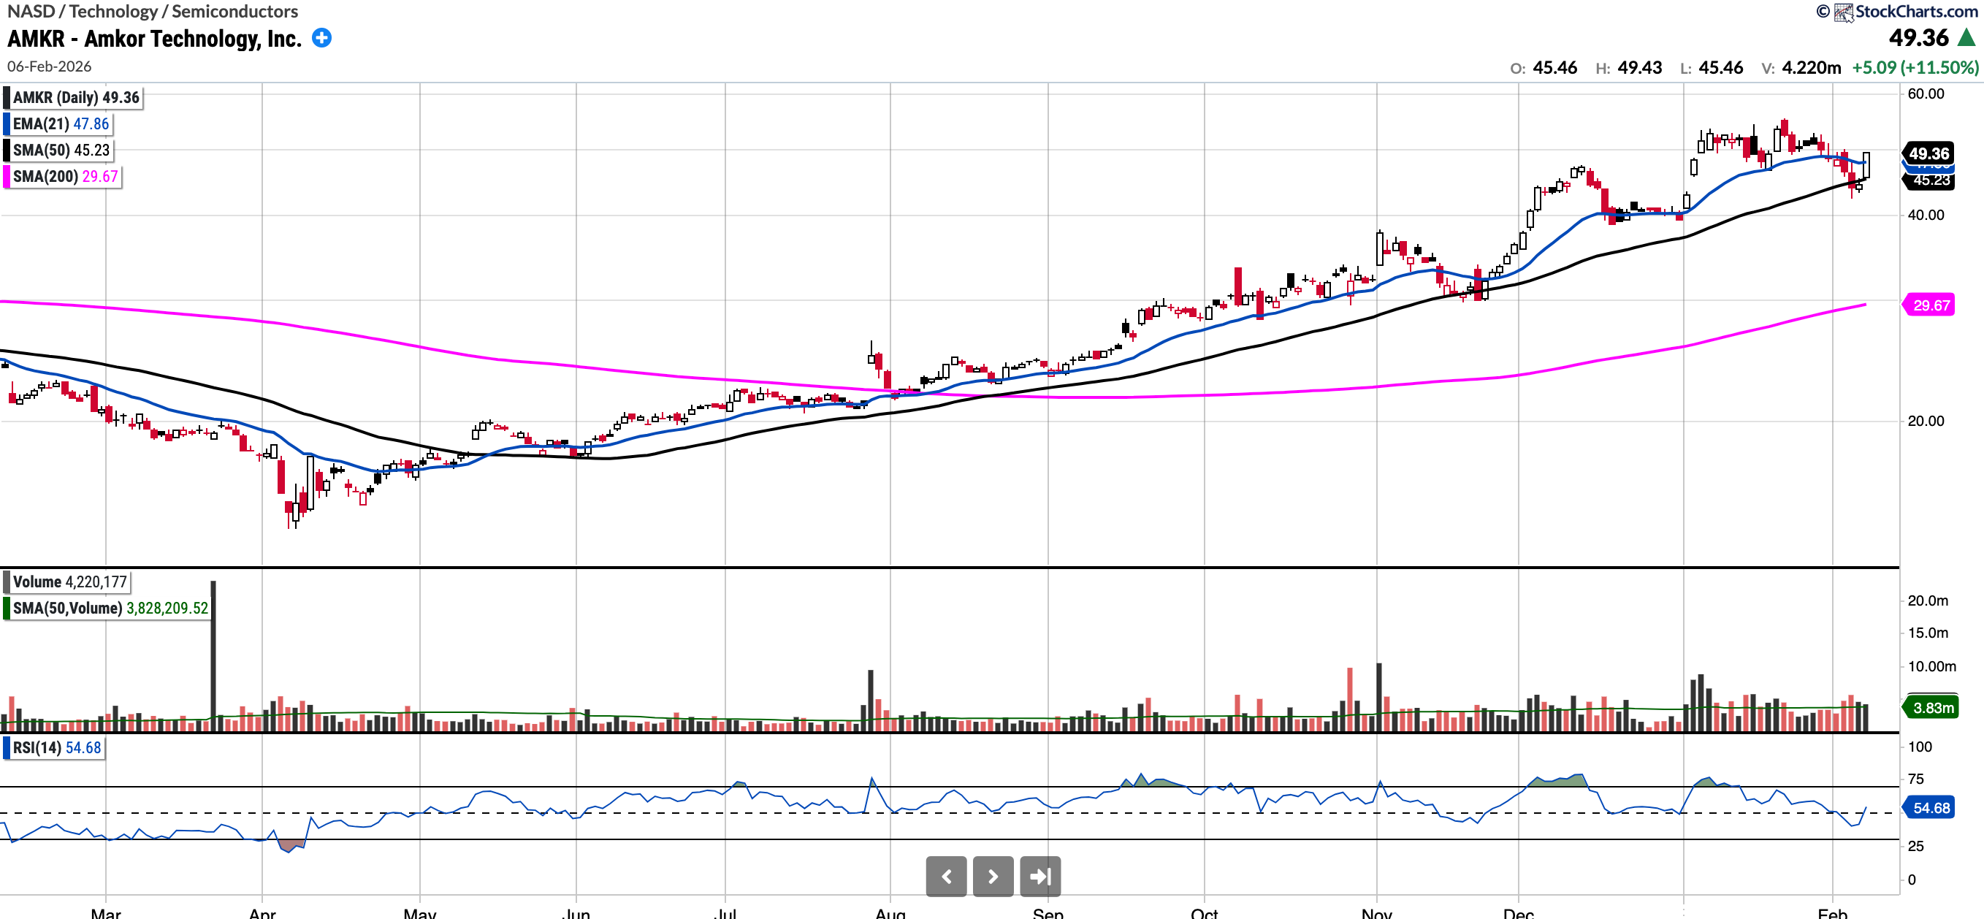Open the Volume indicator legend

pos(69,581)
